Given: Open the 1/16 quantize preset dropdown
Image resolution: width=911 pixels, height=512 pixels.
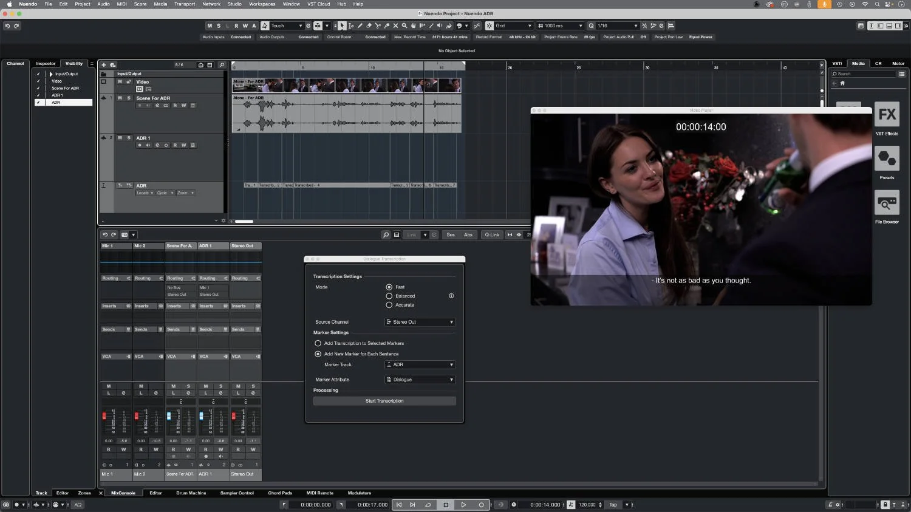Looking at the screenshot, I should click(617, 26).
